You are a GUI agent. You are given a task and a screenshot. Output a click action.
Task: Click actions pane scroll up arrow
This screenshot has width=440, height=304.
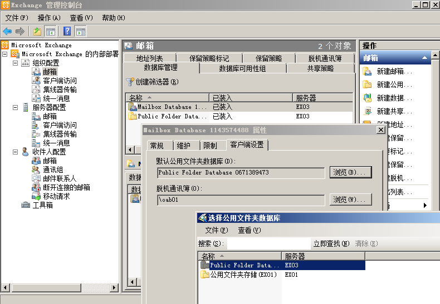click(x=435, y=55)
